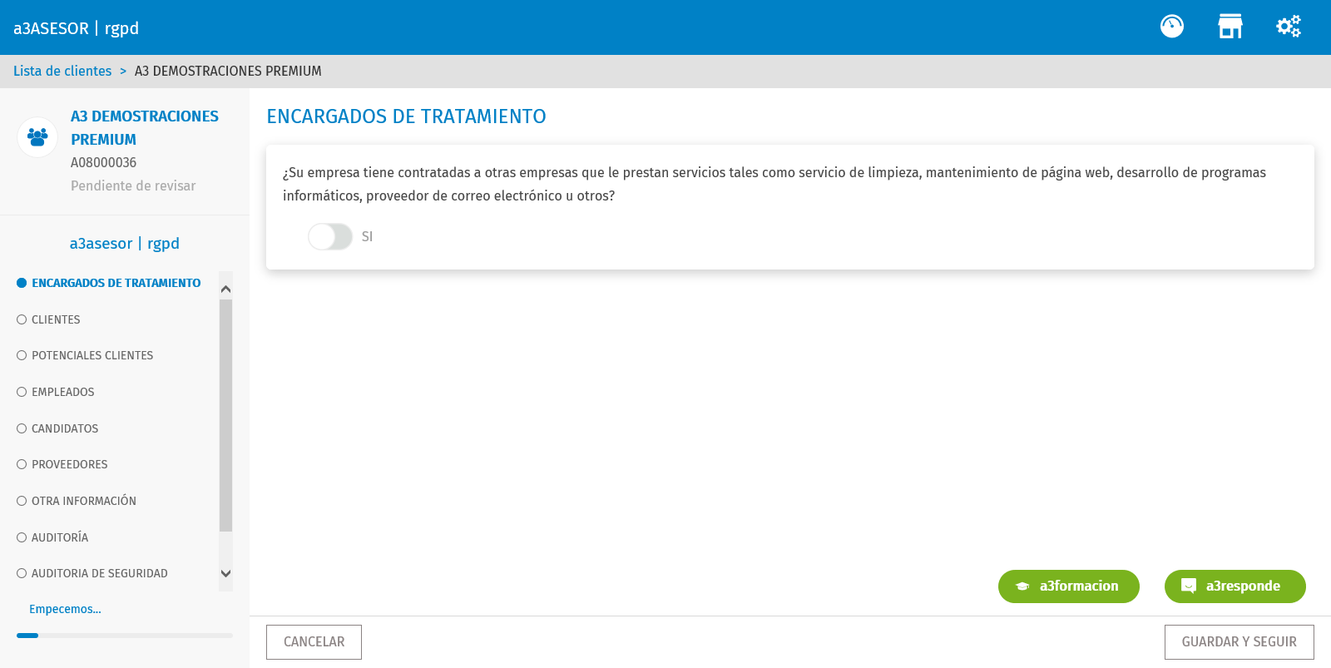The image size is (1331, 668).
Task: Open settings gears icon
Action: pos(1289,27)
